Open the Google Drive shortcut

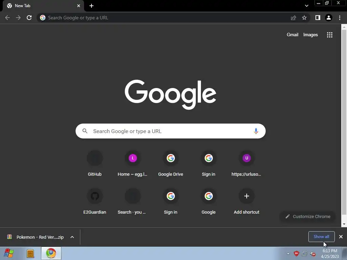click(x=171, y=164)
